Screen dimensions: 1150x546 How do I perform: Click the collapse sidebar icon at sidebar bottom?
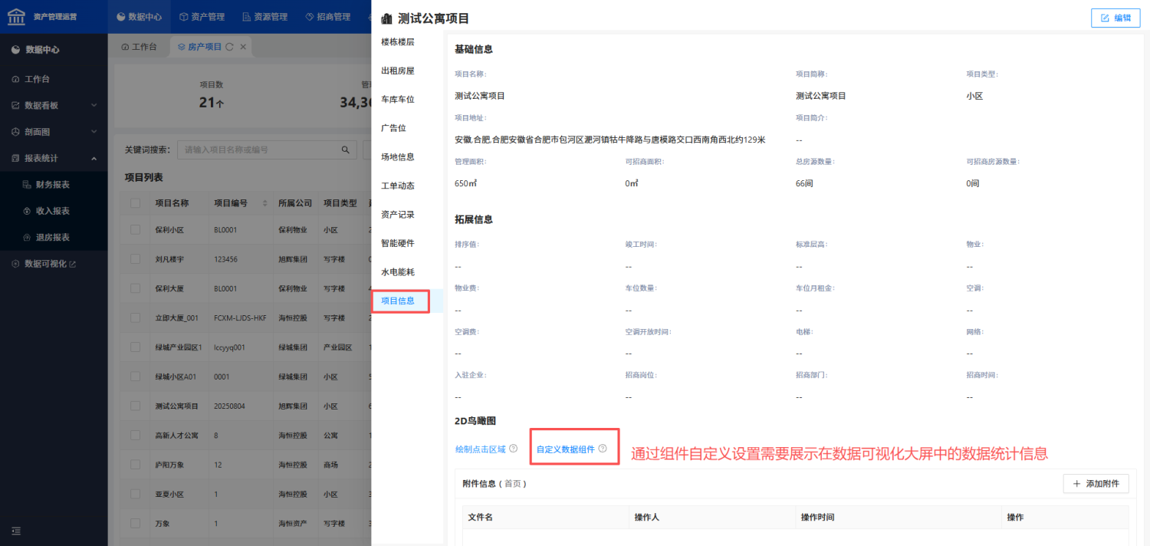point(16,531)
